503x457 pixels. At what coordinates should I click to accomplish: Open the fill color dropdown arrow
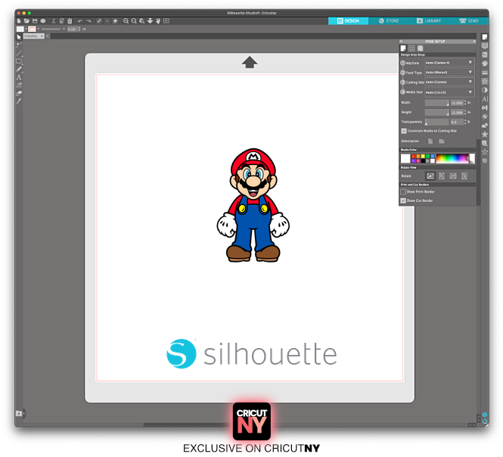26,29
